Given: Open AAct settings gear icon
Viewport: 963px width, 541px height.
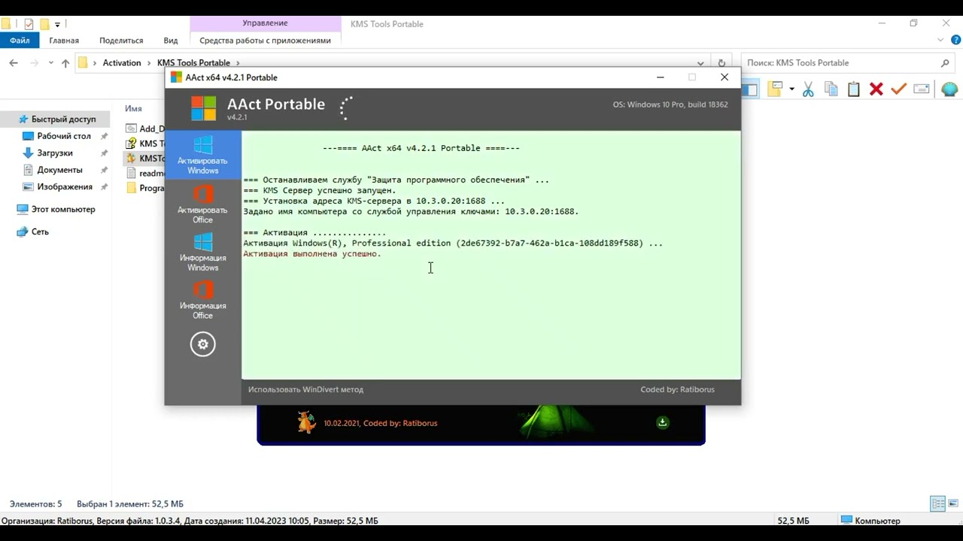Looking at the screenshot, I should (x=202, y=344).
